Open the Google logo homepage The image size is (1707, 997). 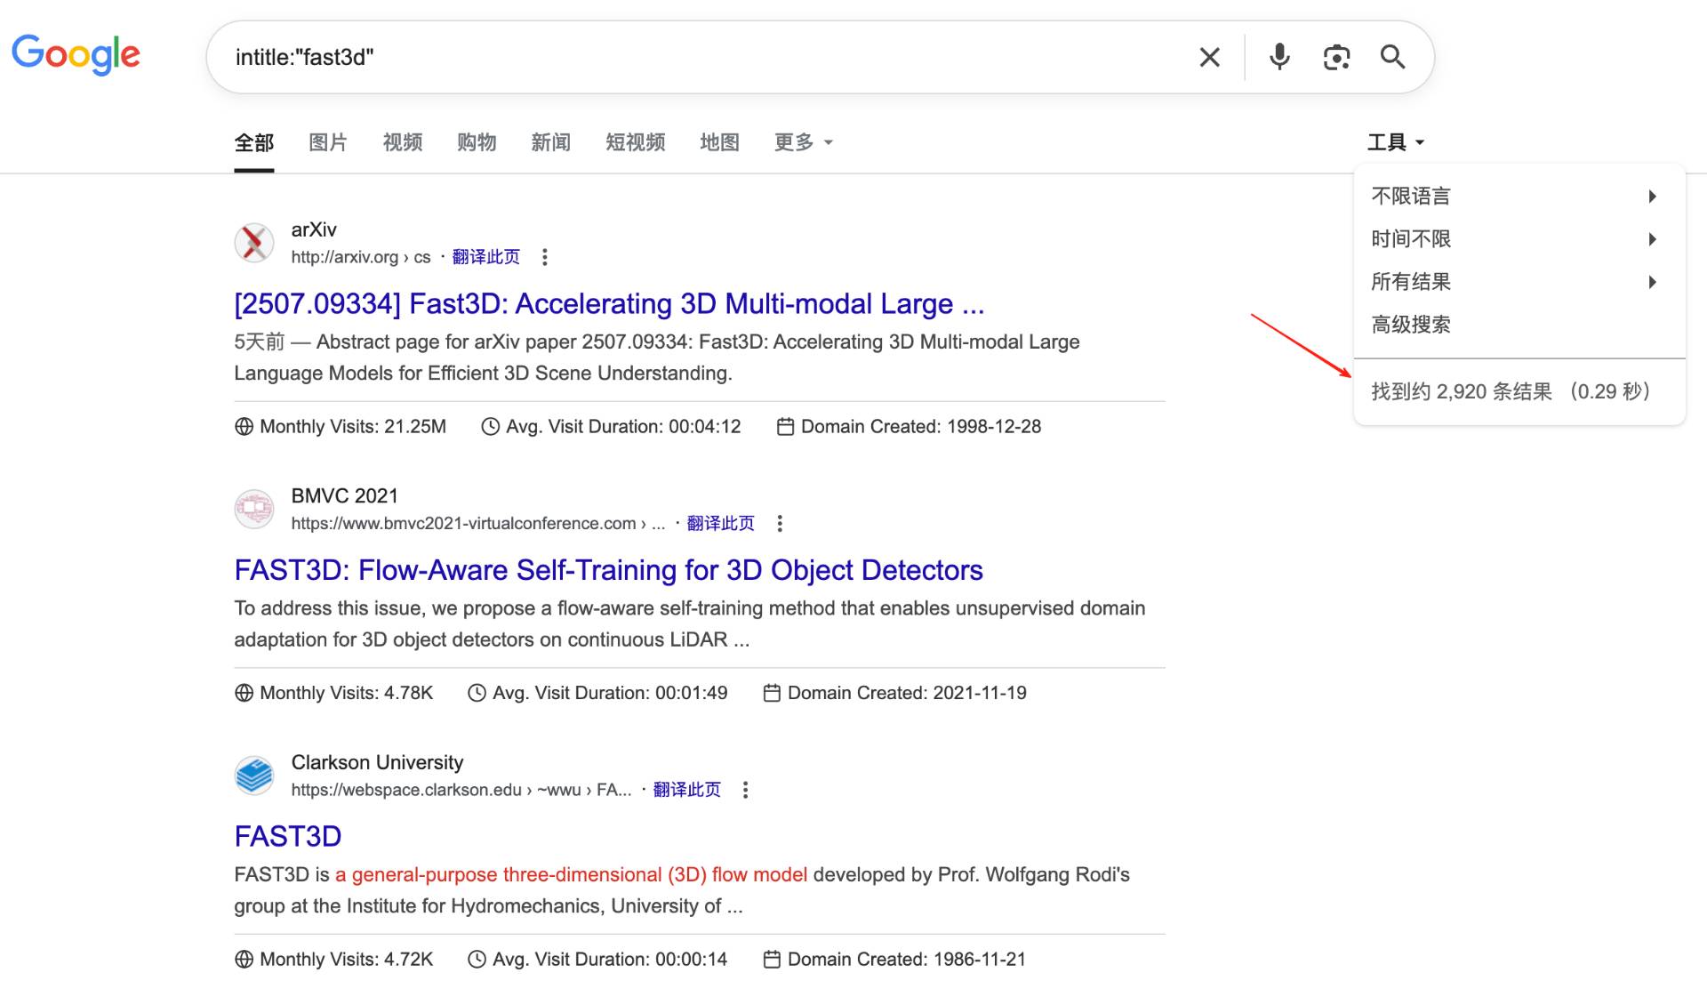(76, 55)
